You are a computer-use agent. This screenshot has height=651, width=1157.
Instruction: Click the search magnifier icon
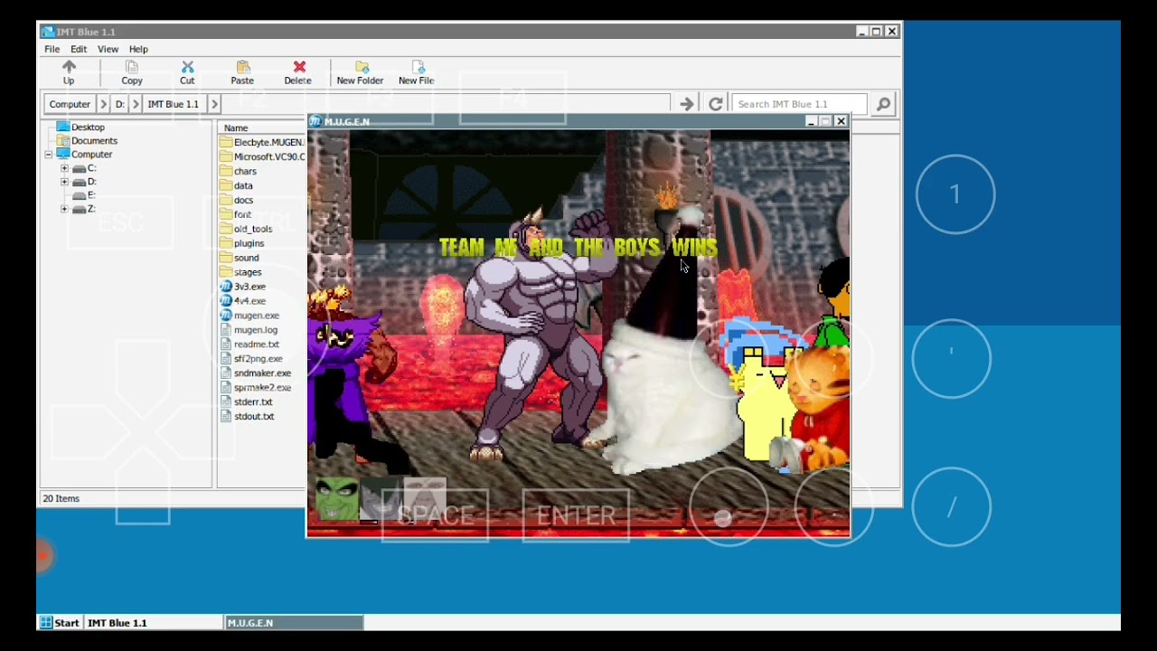(x=883, y=104)
